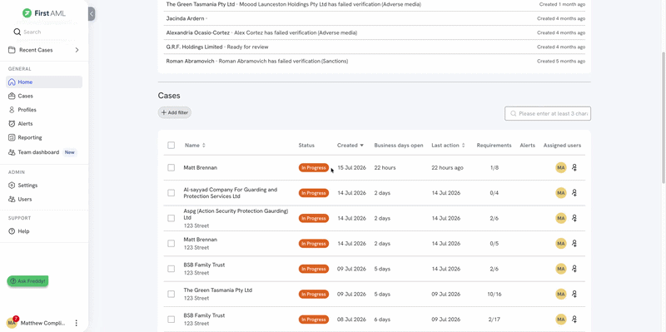Click the Cases briefcase icon

pyautogui.click(x=12, y=97)
